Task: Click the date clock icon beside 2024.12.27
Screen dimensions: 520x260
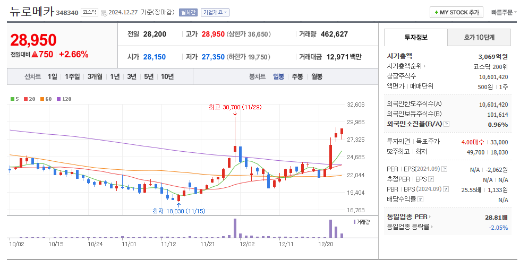Action: [104, 13]
